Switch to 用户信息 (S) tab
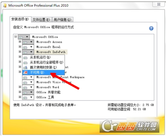 [x=62, y=20]
